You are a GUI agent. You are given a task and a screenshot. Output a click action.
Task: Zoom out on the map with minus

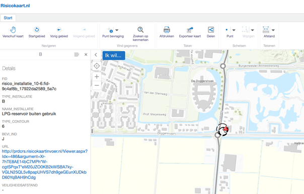tap(97, 85)
